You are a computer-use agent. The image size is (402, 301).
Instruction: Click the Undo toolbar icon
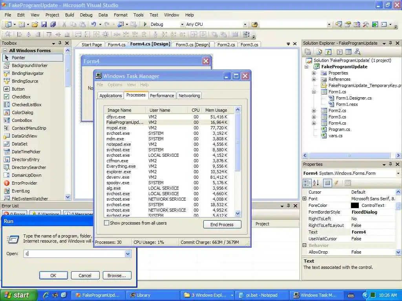tap(93, 24)
